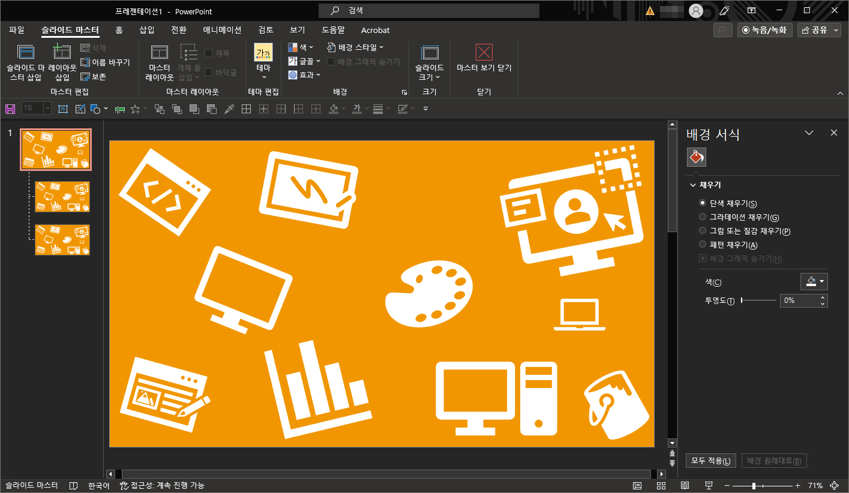Click 한국어 language in status bar
The height and width of the screenshot is (493, 849).
(x=98, y=485)
